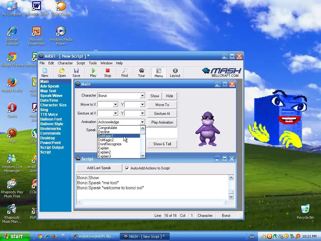Select Windows Media Player desktop icon
Image resolution: width=321 pixels, height=241 pixels.
61,36
